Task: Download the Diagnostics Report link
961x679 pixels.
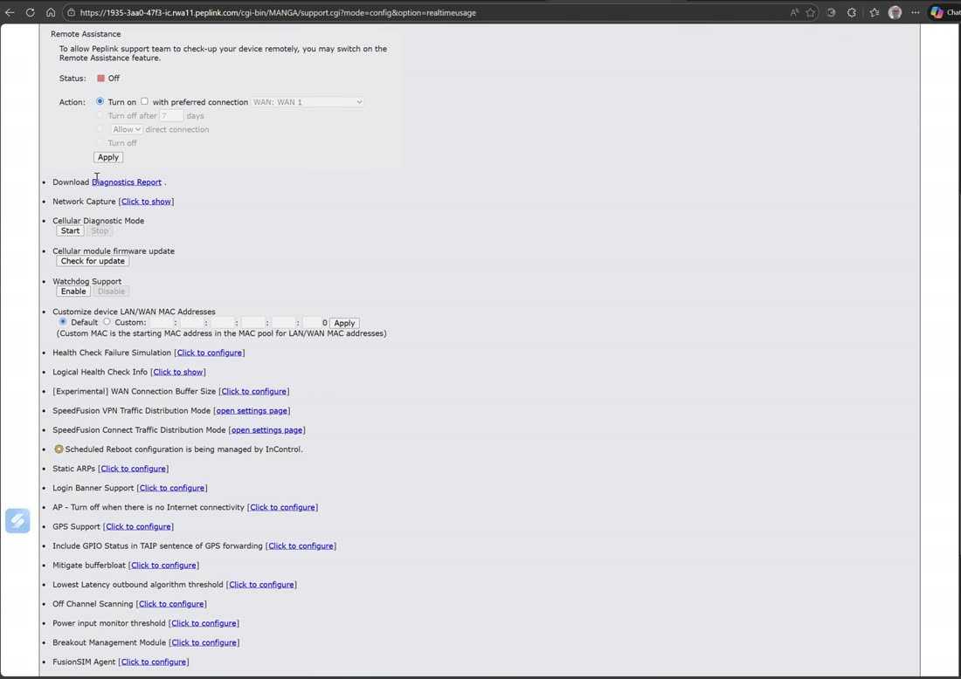Action: pyautogui.click(x=127, y=182)
